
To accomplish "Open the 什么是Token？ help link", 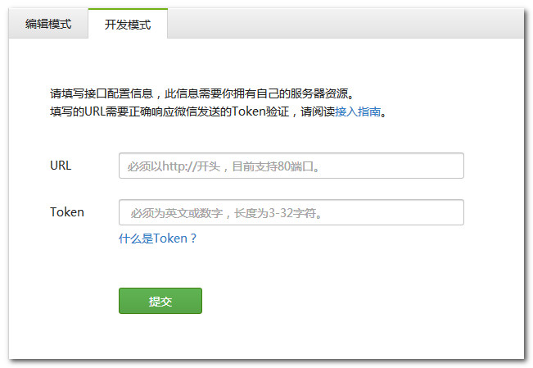I will (x=157, y=239).
